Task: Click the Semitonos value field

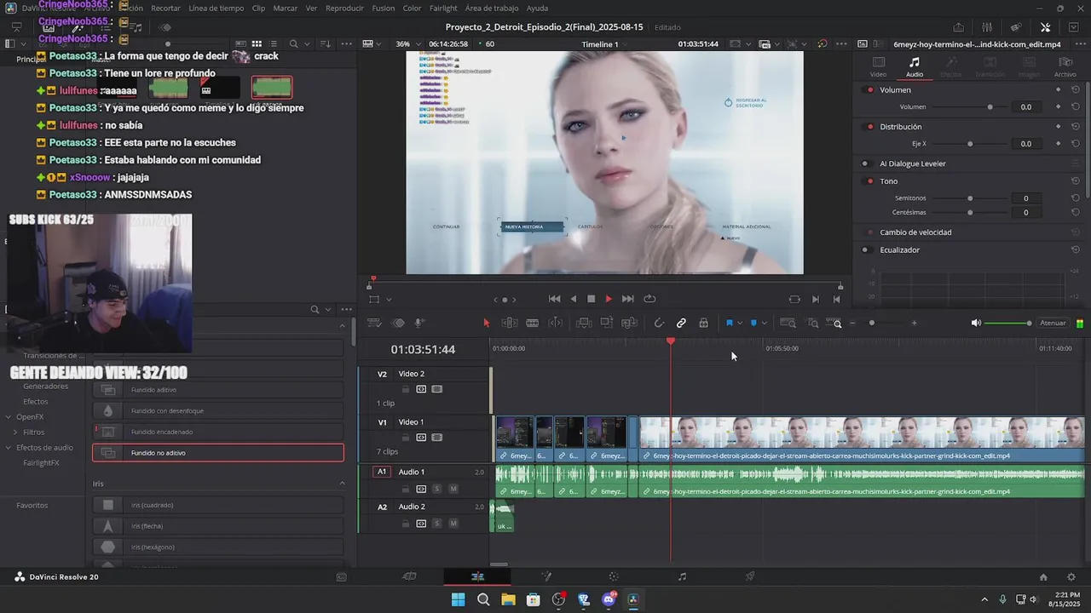Action: pyautogui.click(x=1026, y=198)
